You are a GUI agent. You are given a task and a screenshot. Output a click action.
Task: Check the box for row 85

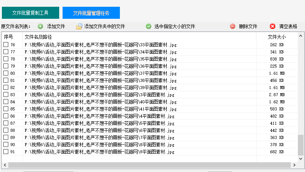pyautogui.click(x=6, y=109)
